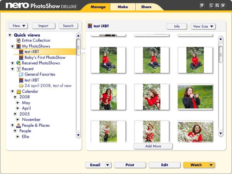Select the 24 april 2008 folder entry
The image size is (232, 174).
[48, 86]
